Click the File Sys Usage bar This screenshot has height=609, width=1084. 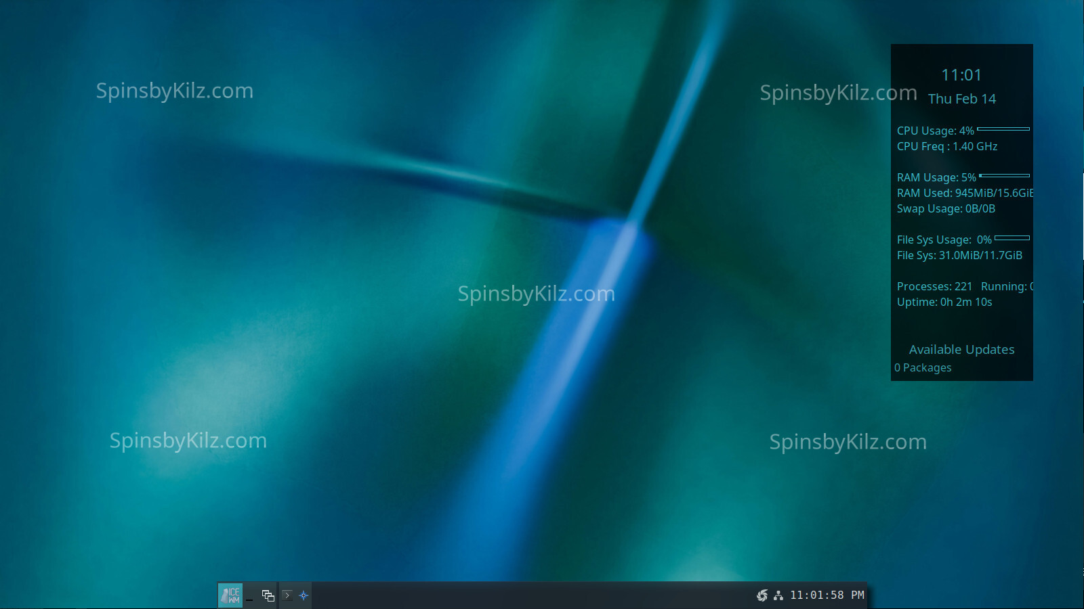tap(1012, 238)
